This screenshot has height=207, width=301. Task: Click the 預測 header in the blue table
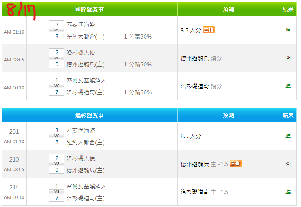click(229, 115)
